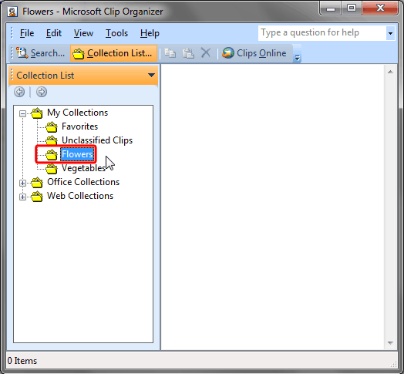
Task: Click the clip pane scroll down arrow
Action: [x=390, y=343]
